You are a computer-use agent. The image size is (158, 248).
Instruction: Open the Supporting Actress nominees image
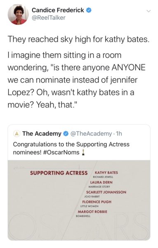click(79, 200)
